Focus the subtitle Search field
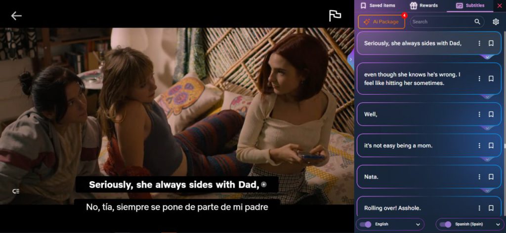Screen dimensions: 506x233 (x=447, y=22)
